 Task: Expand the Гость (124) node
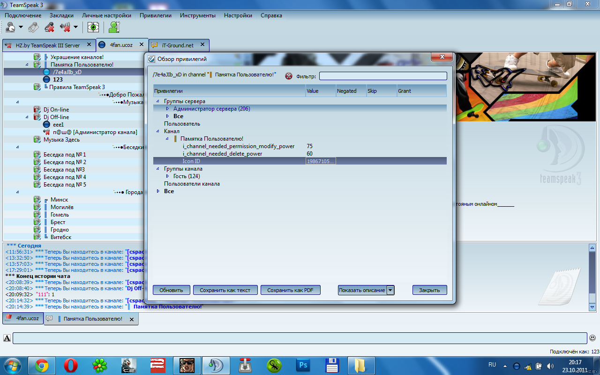click(168, 176)
